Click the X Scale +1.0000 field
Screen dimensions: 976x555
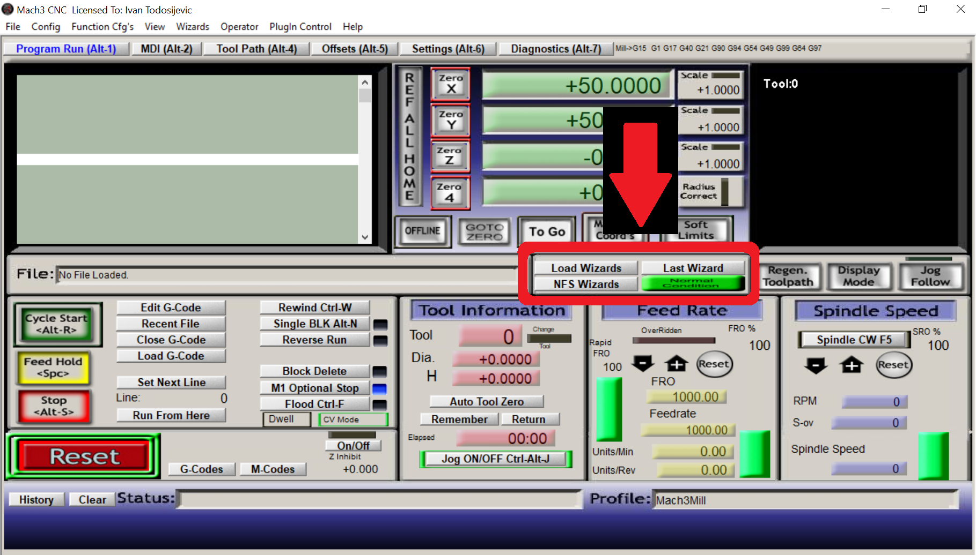click(x=710, y=90)
